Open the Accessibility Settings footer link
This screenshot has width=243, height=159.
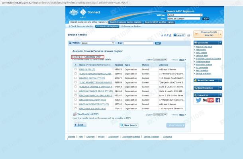pos(131,137)
